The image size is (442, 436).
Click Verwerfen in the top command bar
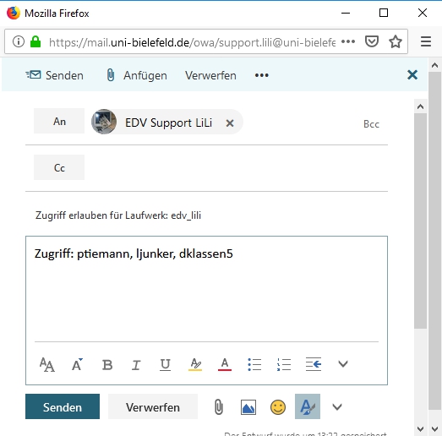click(210, 75)
